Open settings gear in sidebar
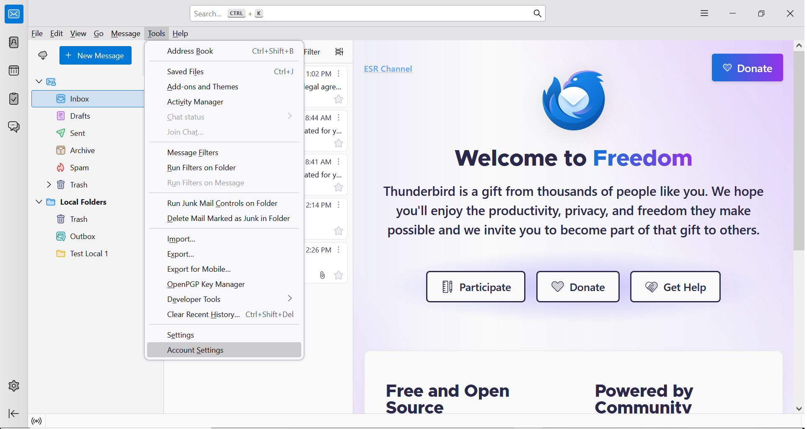Image resolution: width=807 pixels, height=429 pixels. 14,386
